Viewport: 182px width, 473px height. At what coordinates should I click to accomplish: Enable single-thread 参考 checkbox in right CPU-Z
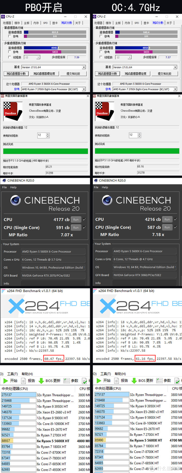101,36
